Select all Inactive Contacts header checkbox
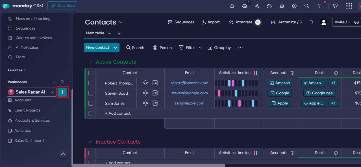 click(x=91, y=153)
